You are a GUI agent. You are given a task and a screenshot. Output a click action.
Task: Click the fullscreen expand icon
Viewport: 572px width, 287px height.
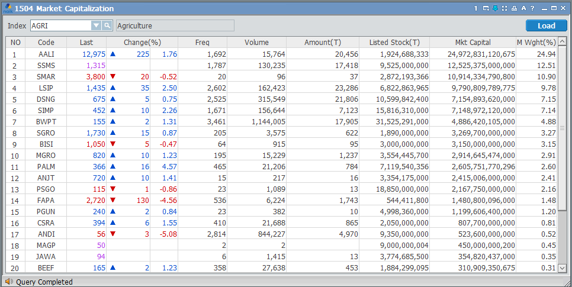(x=504, y=8)
